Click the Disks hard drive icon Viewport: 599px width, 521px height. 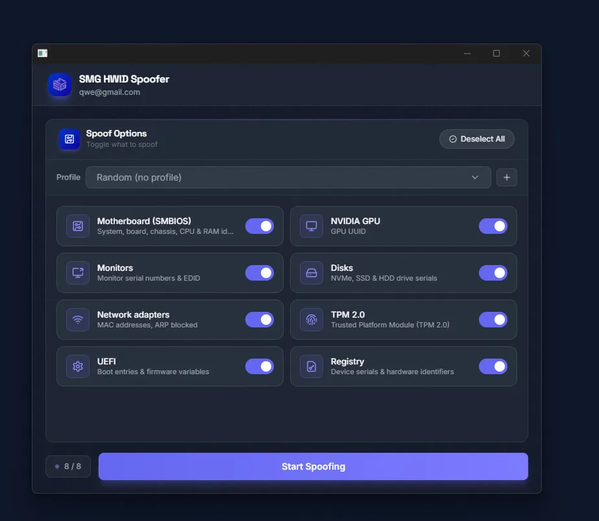click(312, 273)
